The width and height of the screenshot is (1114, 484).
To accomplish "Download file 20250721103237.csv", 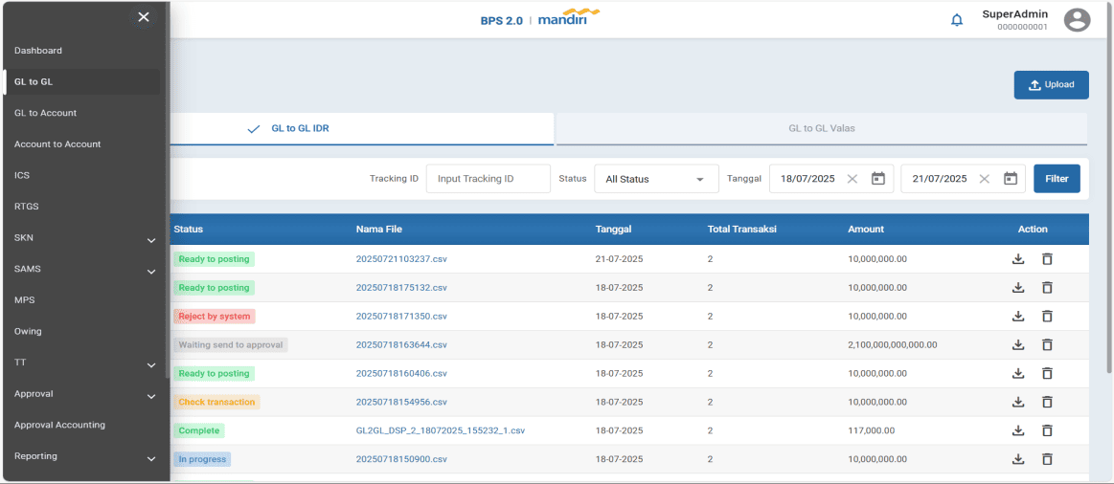I will [x=1018, y=259].
